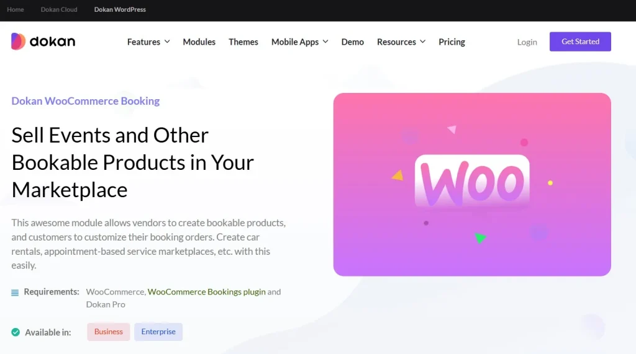The image size is (636, 354).
Task: Click the orange triangle in the banner
Action: click(397, 176)
